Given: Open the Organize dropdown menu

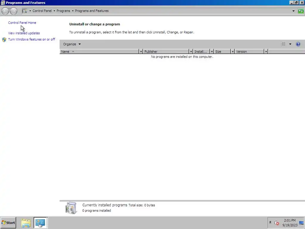Looking at the screenshot, I should [x=72, y=44].
